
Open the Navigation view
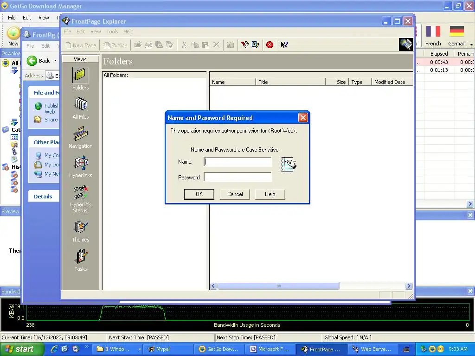coord(81,137)
